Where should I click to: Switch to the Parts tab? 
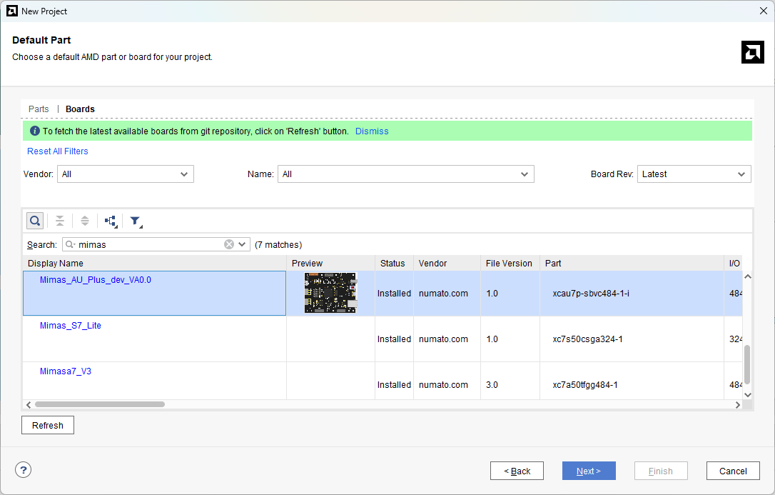(39, 109)
